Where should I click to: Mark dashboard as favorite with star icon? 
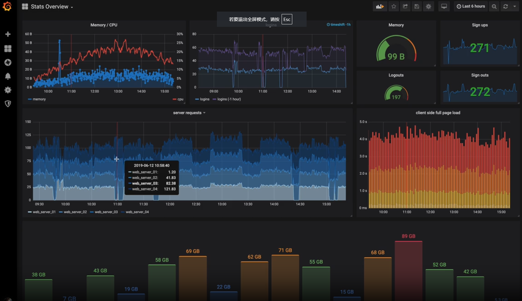click(394, 6)
